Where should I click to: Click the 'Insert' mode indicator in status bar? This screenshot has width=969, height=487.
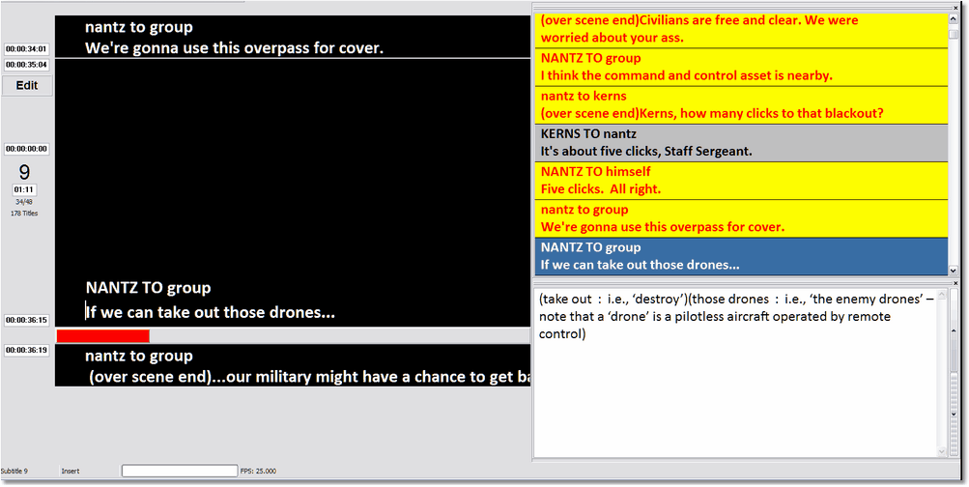point(71,471)
